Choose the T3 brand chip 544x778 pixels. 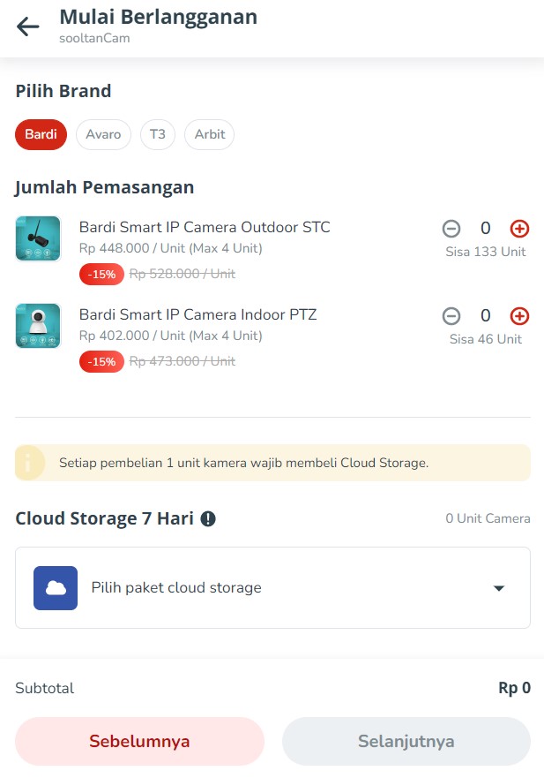click(x=158, y=134)
